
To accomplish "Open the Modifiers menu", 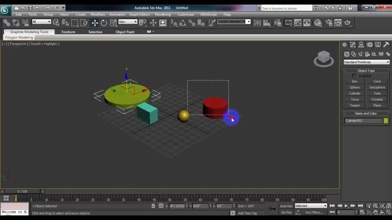I will (x=98, y=15).
